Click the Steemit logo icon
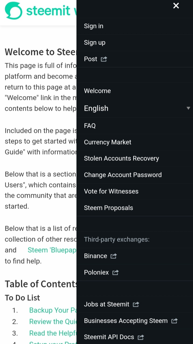This screenshot has width=193, height=344. (x=13, y=10)
